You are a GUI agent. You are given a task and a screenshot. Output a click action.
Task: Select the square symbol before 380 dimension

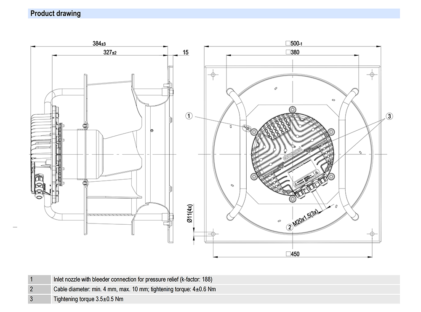(x=288, y=53)
